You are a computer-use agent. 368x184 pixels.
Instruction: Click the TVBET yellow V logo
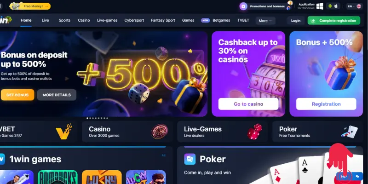[64, 132]
